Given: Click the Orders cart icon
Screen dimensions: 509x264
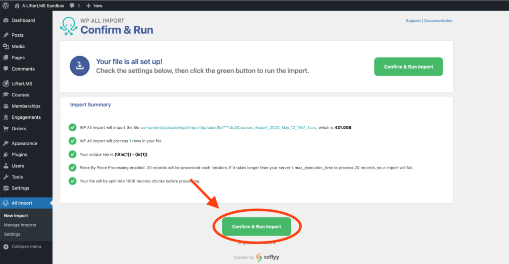Looking at the screenshot, I should pos(6,129).
